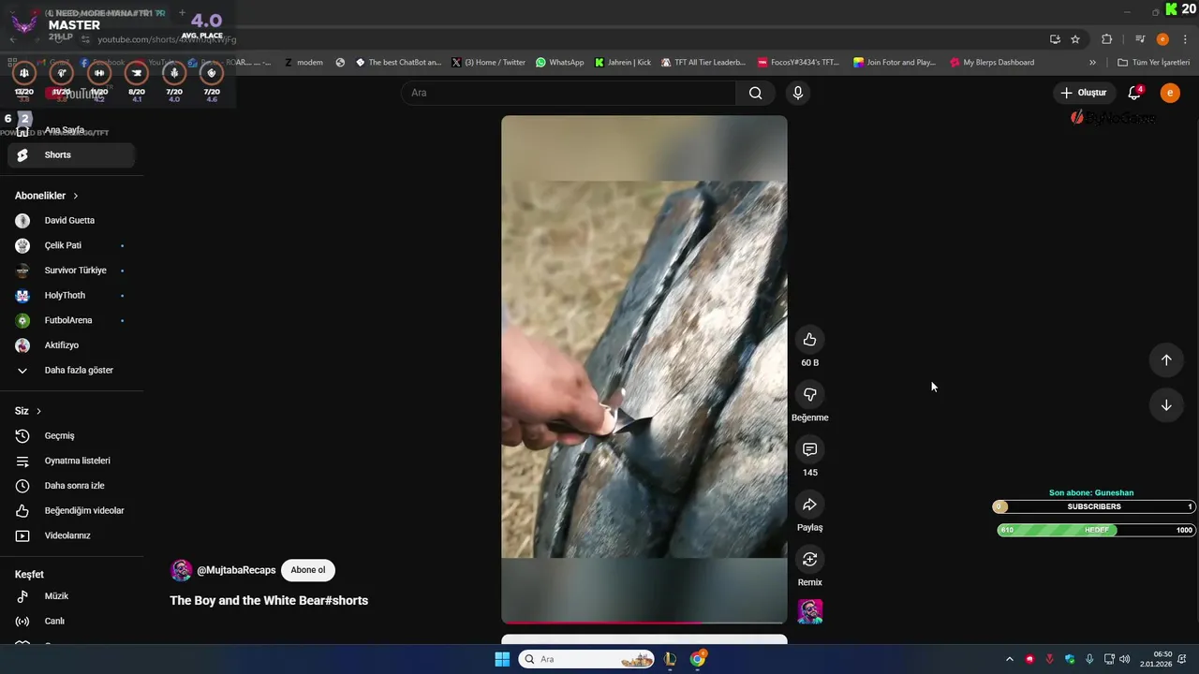
Task: Open TFT All Tier Leaderboard bookmark
Action: 703,63
